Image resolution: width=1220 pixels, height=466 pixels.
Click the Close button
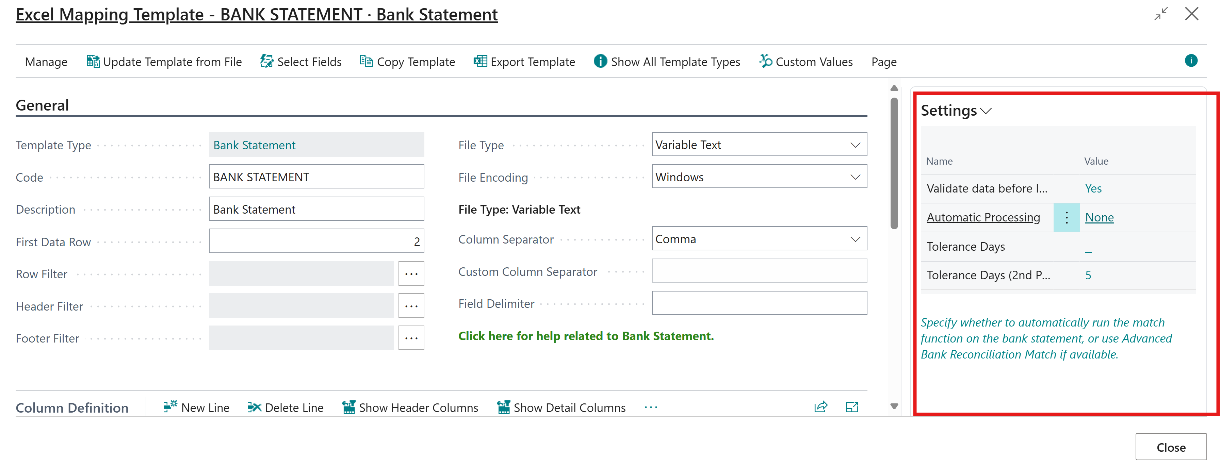pyautogui.click(x=1171, y=447)
